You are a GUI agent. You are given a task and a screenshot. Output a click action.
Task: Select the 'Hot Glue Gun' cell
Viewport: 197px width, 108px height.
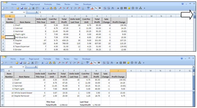point(25,37)
